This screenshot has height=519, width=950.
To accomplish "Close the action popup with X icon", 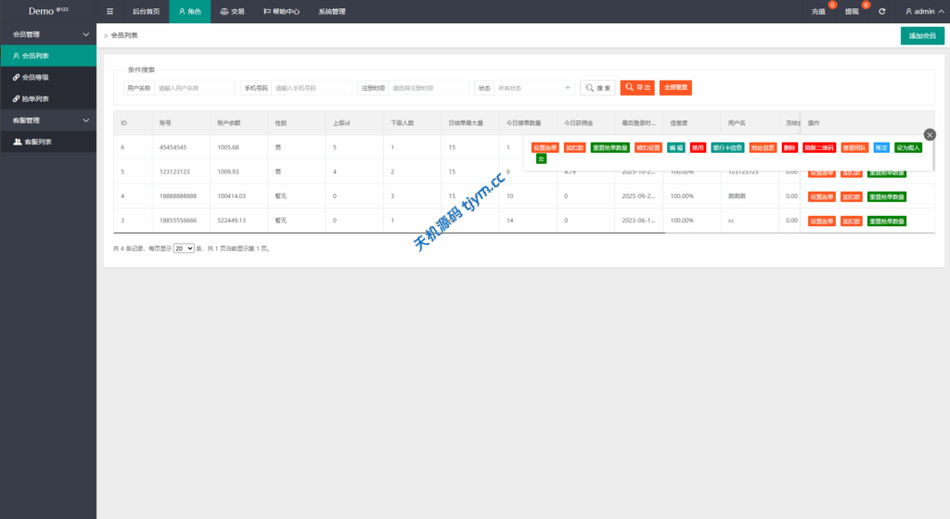I will [930, 134].
